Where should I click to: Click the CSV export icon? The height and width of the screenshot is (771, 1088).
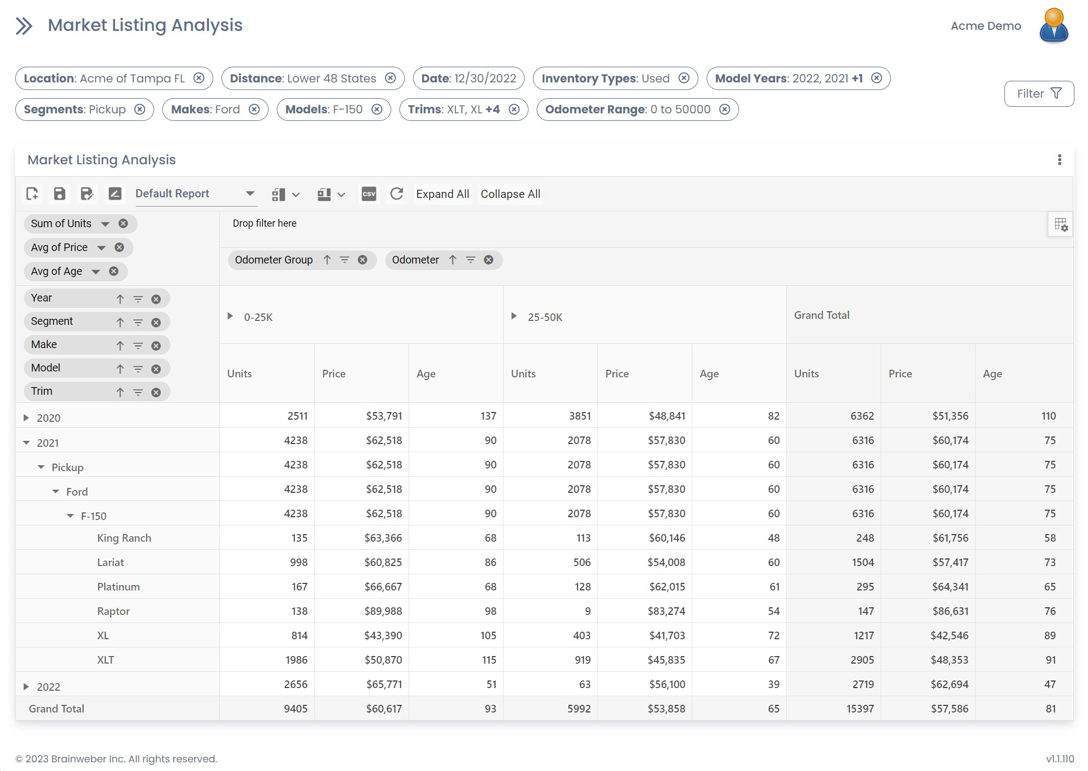(368, 194)
